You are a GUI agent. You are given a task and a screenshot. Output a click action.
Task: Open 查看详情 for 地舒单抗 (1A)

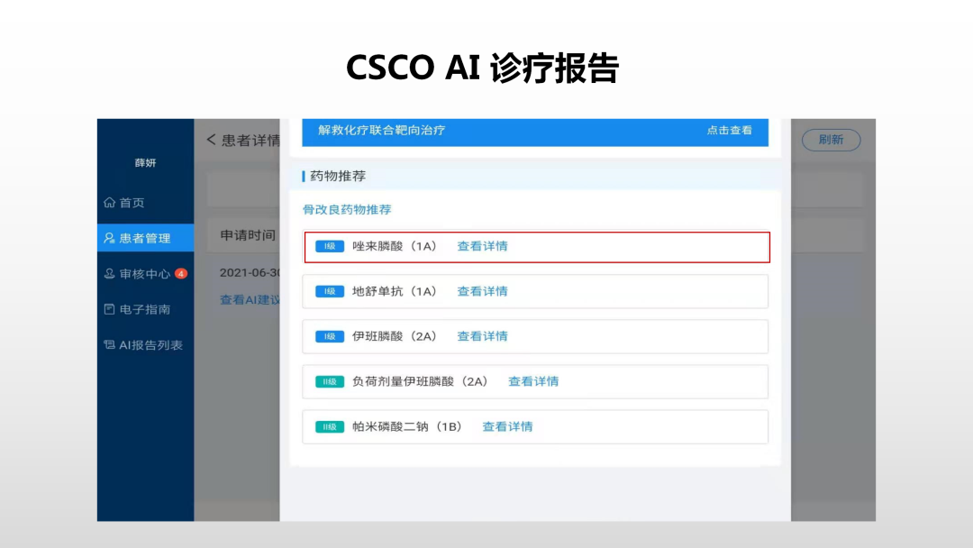pyautogui.click(x=482, y=291)
